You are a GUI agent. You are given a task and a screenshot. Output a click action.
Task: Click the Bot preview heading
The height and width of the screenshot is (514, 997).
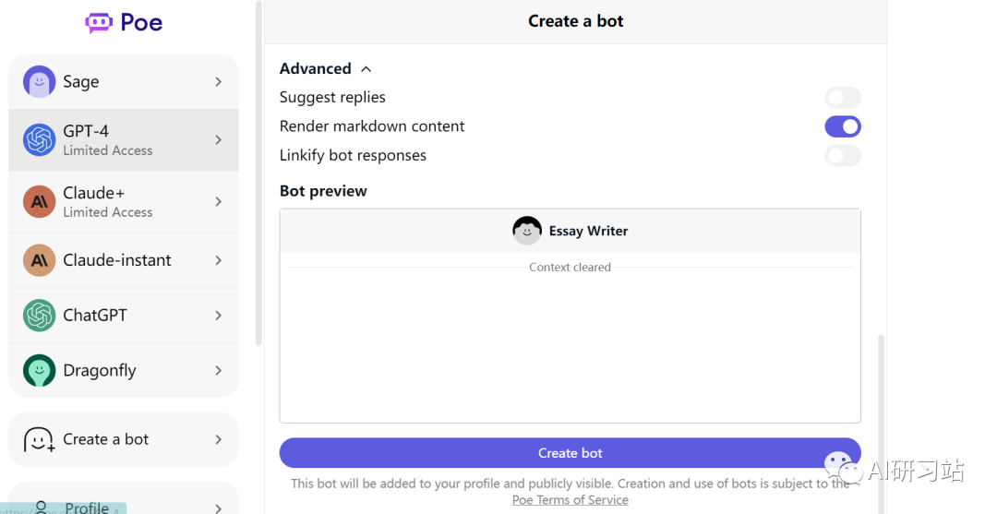[x=323, y=191]
